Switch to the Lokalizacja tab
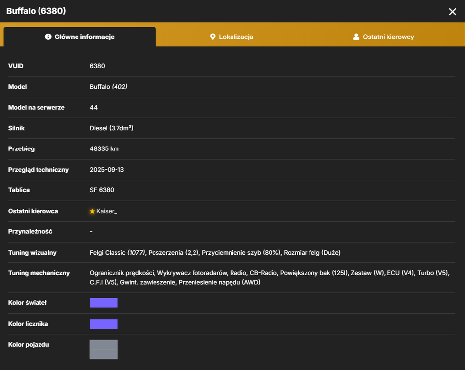The image size is (465, 370). point(232,37)
